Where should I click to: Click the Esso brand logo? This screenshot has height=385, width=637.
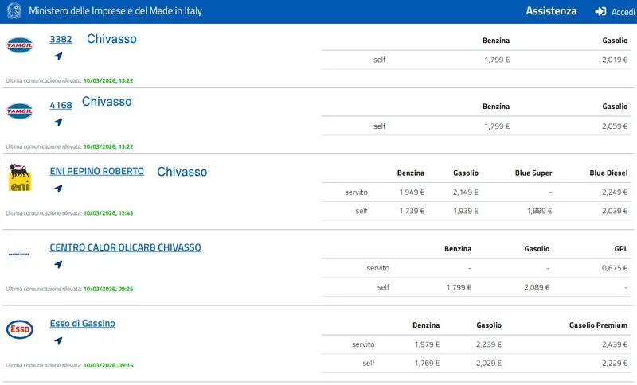20,329
